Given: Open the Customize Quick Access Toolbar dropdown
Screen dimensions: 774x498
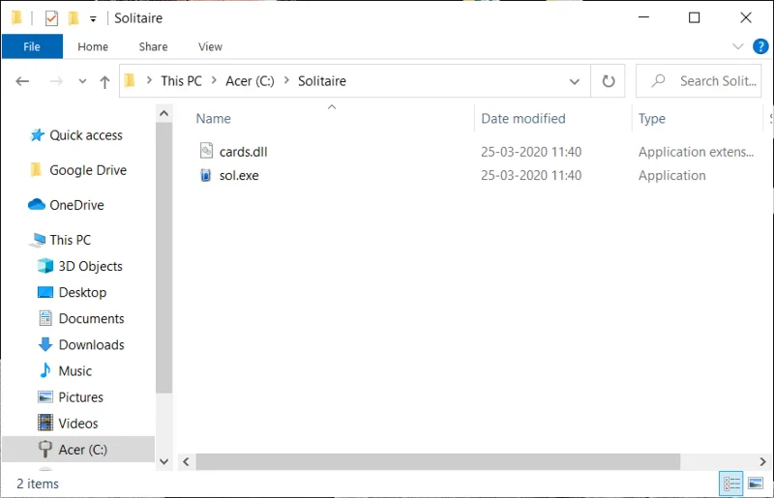Looking at the screenshot, I should click(x=93, y=19).
